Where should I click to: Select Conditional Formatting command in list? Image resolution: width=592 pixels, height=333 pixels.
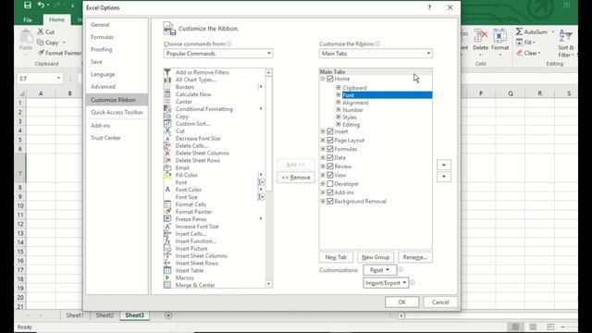point(203,109)
